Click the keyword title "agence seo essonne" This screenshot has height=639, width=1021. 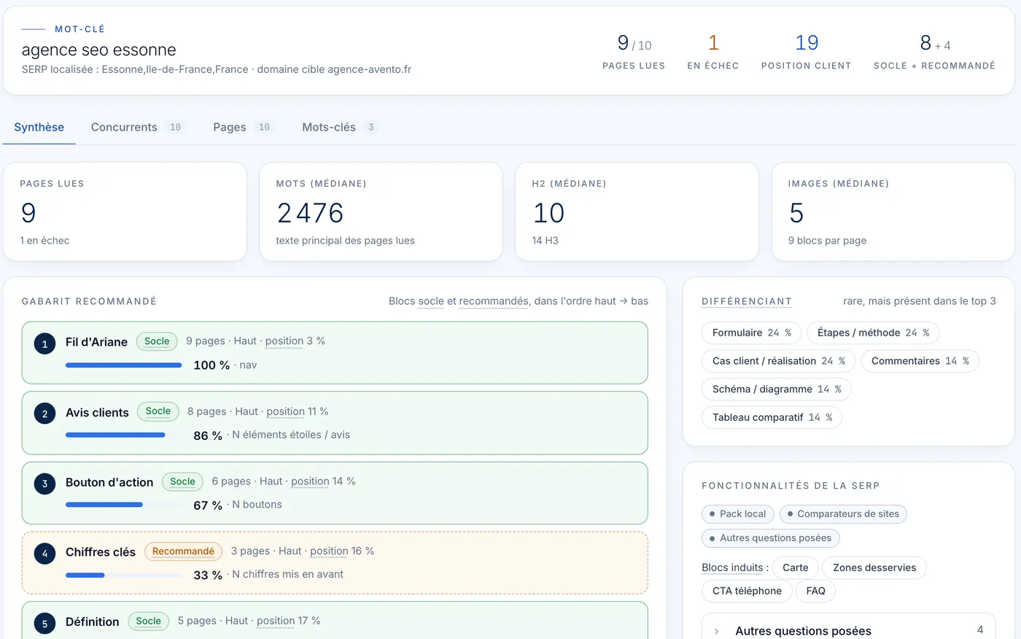pos(99,50)
